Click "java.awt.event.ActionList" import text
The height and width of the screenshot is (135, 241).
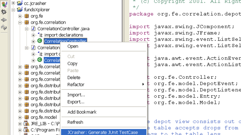[197, 64]
